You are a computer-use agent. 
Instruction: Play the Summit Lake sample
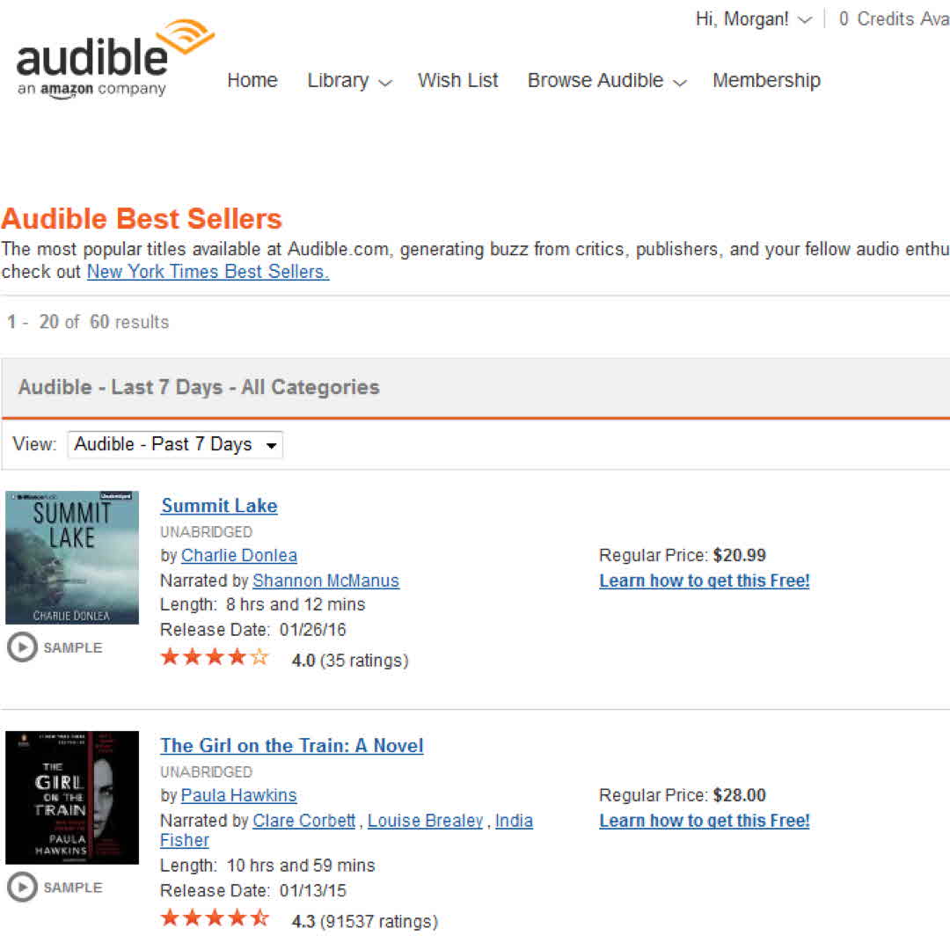coord(22,647)
